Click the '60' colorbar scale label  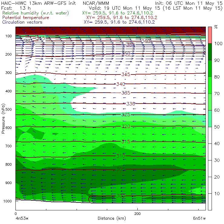[217, 110]
